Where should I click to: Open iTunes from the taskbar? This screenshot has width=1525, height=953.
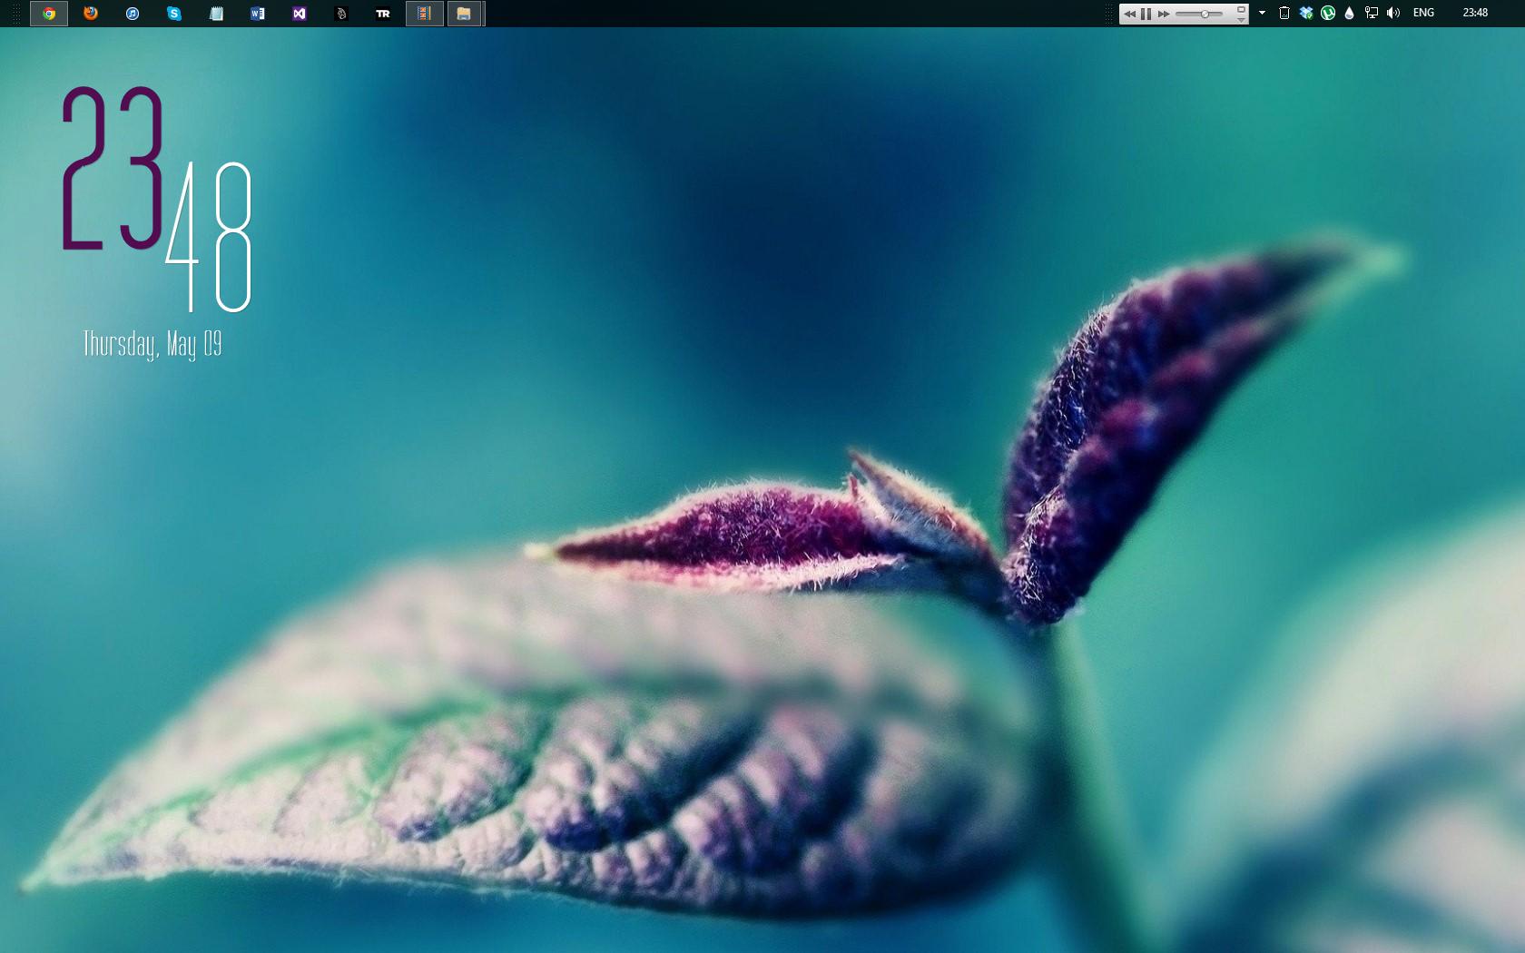click(x=133, y=14)
